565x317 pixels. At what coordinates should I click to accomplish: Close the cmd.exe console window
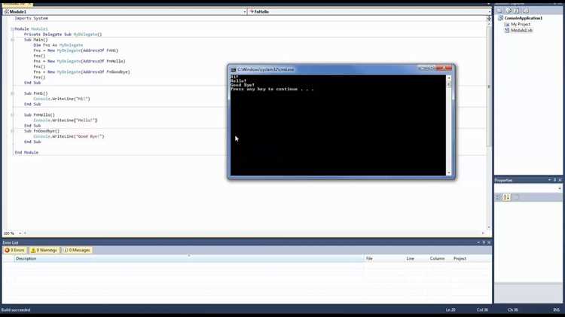(x=444, y=68)
